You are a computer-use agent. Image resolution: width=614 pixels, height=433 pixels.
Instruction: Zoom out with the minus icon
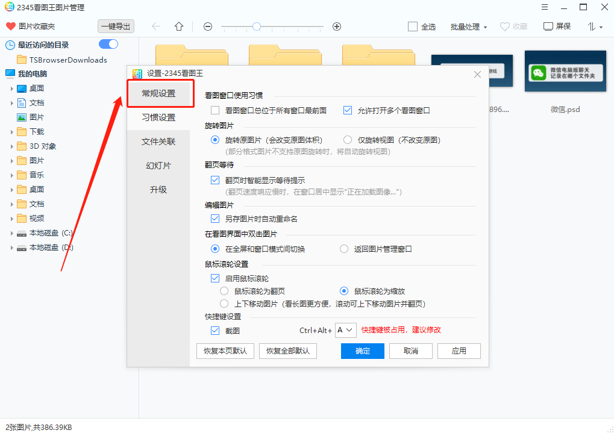click(x=207, y=26)
